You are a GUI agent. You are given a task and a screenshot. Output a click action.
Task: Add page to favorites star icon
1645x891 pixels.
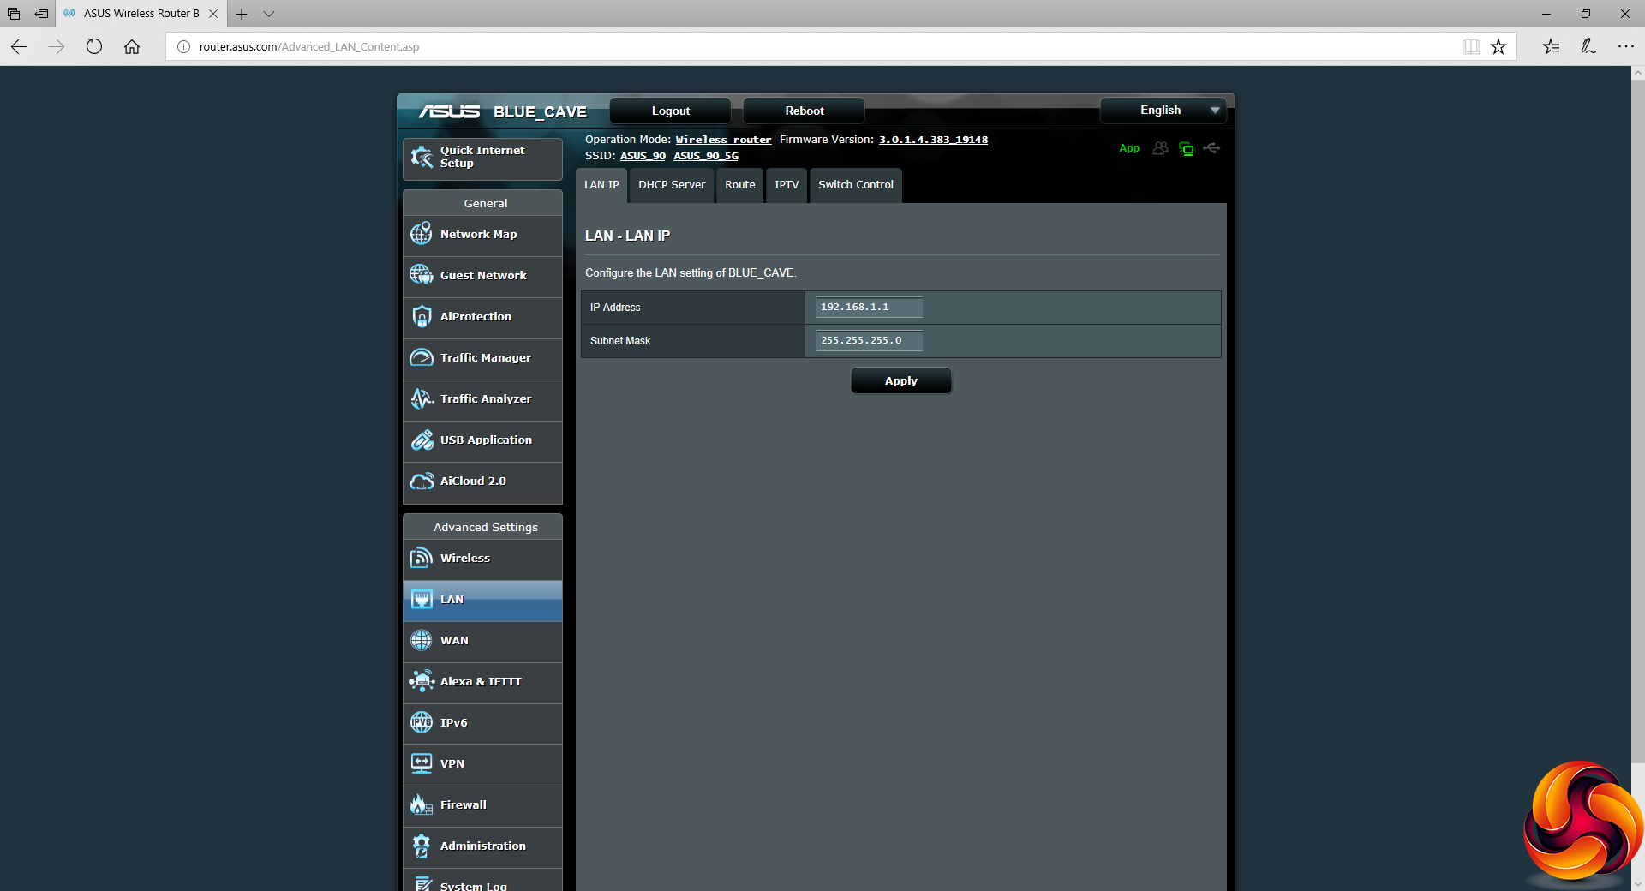[x=1498, y=46]
